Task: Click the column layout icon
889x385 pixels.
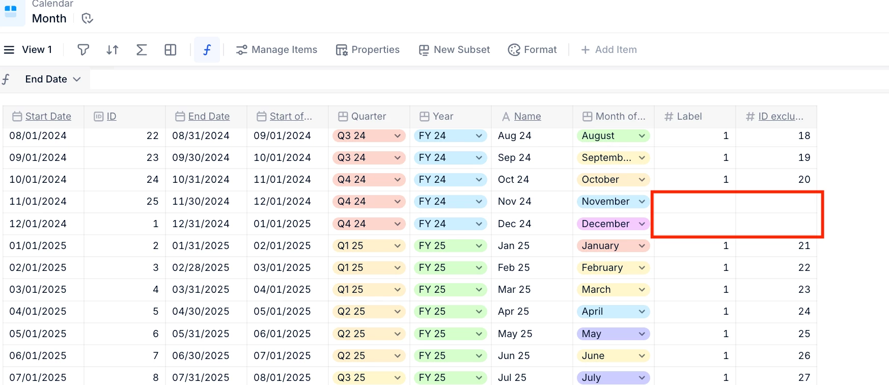Action: [171, 49]
